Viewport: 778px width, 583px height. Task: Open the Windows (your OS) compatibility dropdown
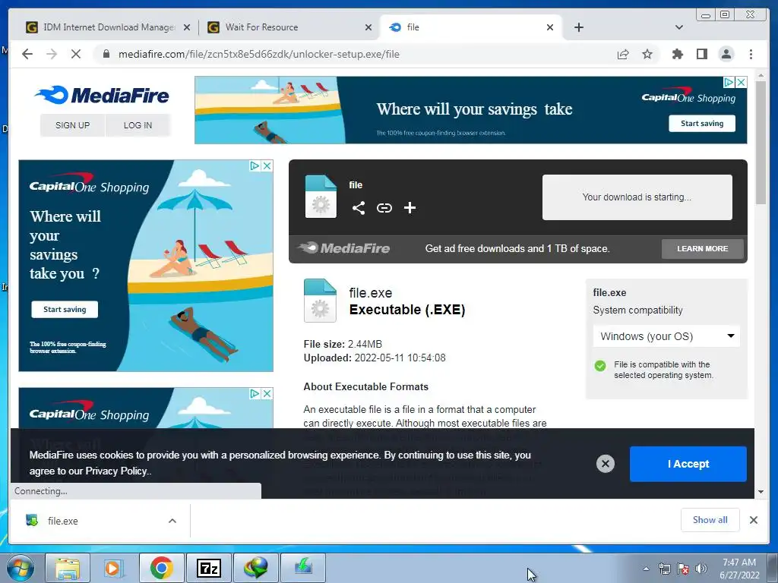coord(667,336)
